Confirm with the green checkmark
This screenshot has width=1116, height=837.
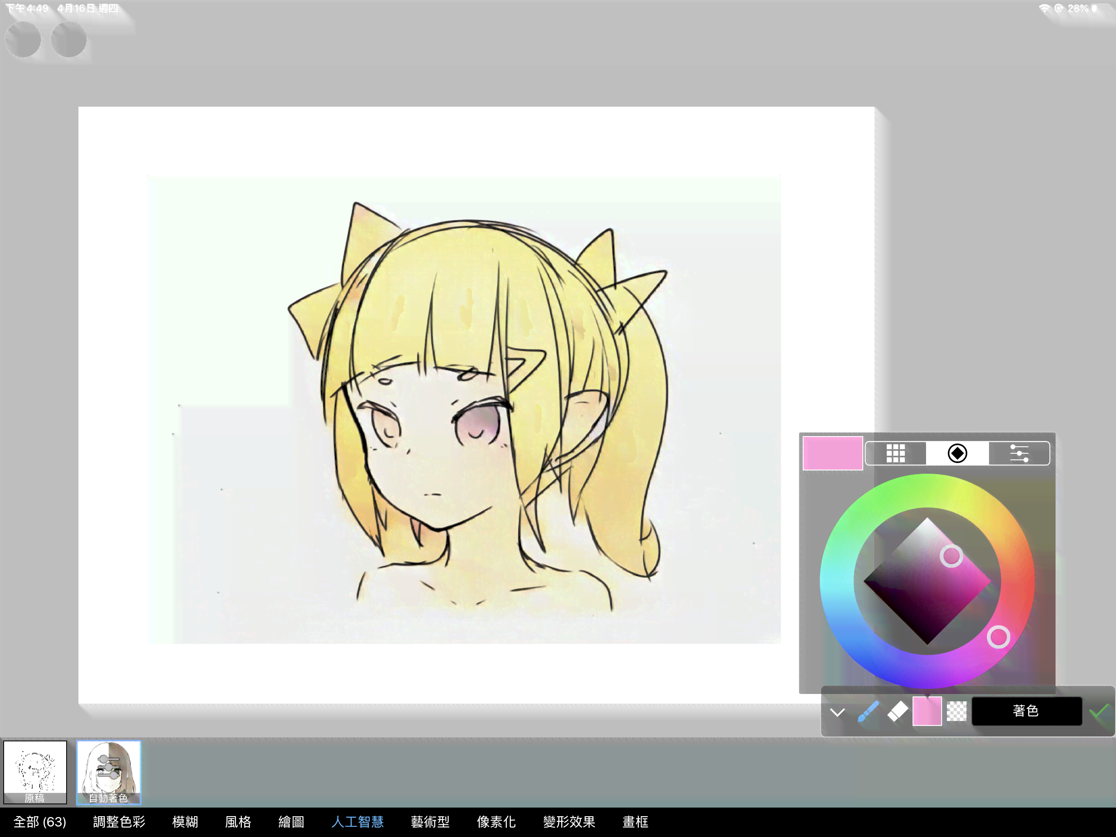1099,711
